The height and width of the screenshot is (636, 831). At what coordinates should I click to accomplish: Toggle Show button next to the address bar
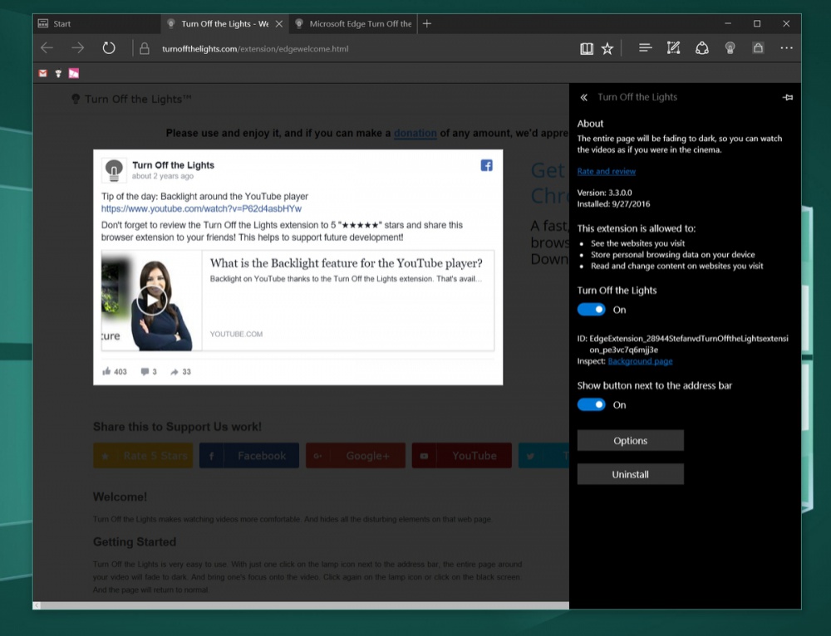[x=591, y=405]
